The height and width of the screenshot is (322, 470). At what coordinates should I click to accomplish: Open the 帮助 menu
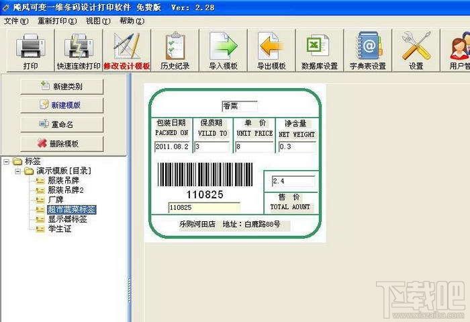pyautogui.click(x=132, y=21)
